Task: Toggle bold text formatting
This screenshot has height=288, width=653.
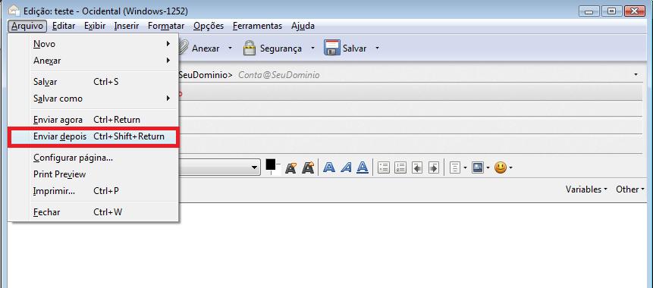Action: [x=329, y=167]
